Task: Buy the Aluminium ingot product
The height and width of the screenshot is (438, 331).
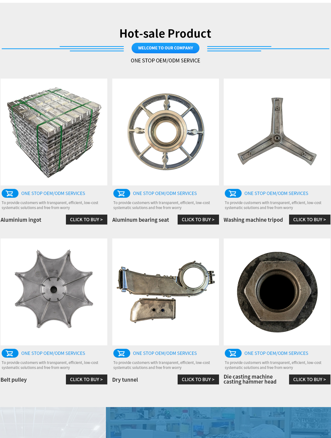Action: coord(87,220)
